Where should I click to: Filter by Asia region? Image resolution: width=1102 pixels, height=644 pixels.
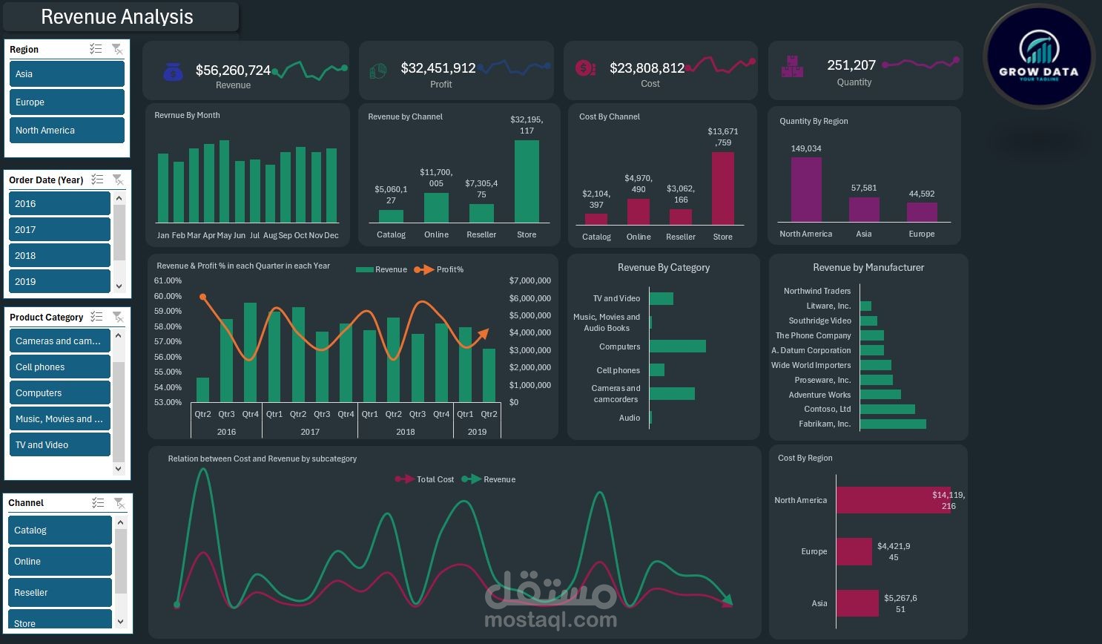point(67,74)
